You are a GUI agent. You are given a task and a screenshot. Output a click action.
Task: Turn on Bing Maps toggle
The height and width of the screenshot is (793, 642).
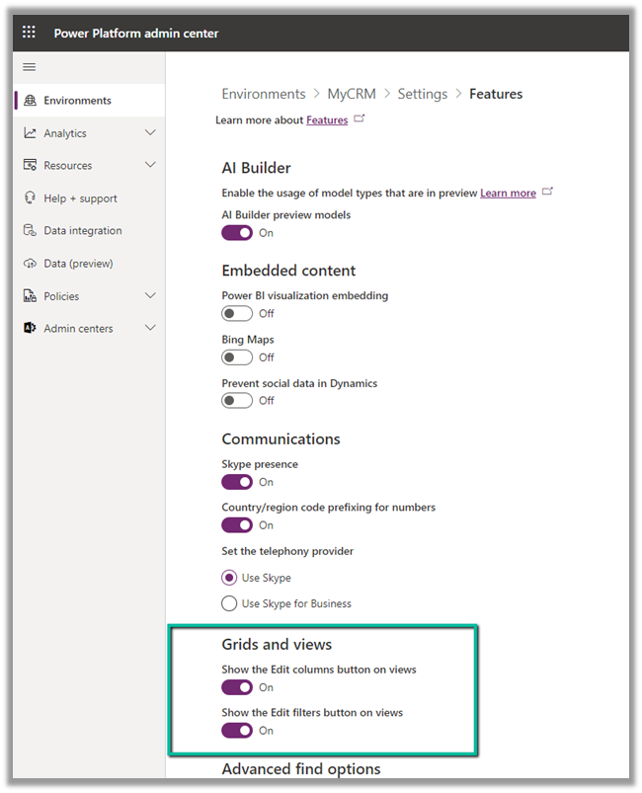[237, 357]
